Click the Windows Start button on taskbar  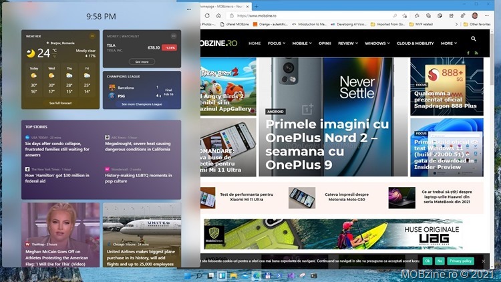(x=188, y=275)
